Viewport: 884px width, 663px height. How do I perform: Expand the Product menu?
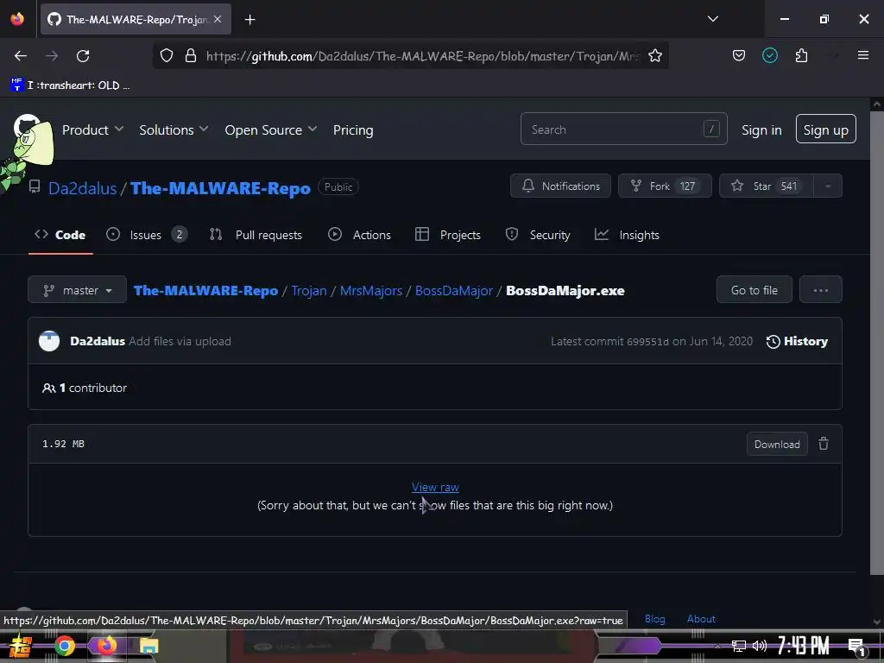pos(92,129)
